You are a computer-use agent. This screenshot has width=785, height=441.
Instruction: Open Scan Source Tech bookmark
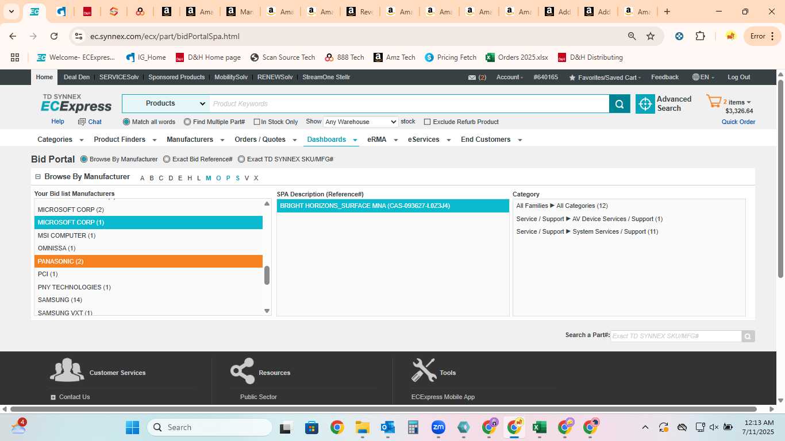pyautogui.click(x=283, y=57)
